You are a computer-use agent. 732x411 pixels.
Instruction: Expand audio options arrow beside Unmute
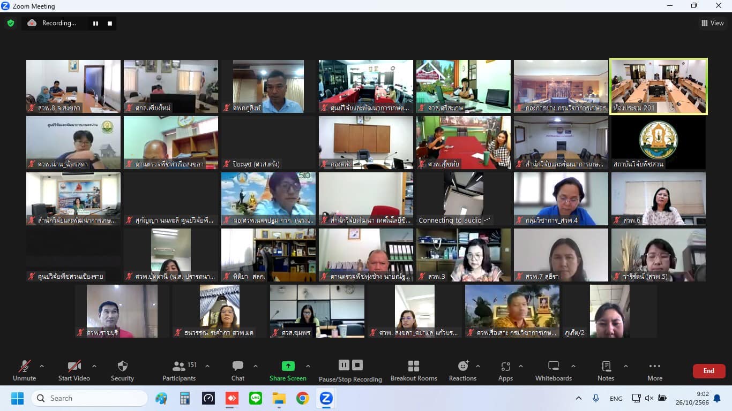pyautogui.click(x=42, y=367)
